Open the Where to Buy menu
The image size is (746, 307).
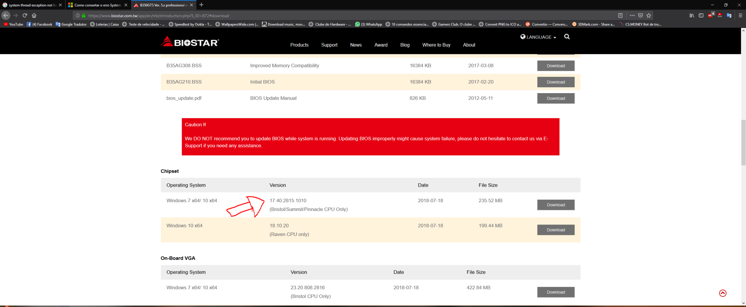tap(436, 45)
